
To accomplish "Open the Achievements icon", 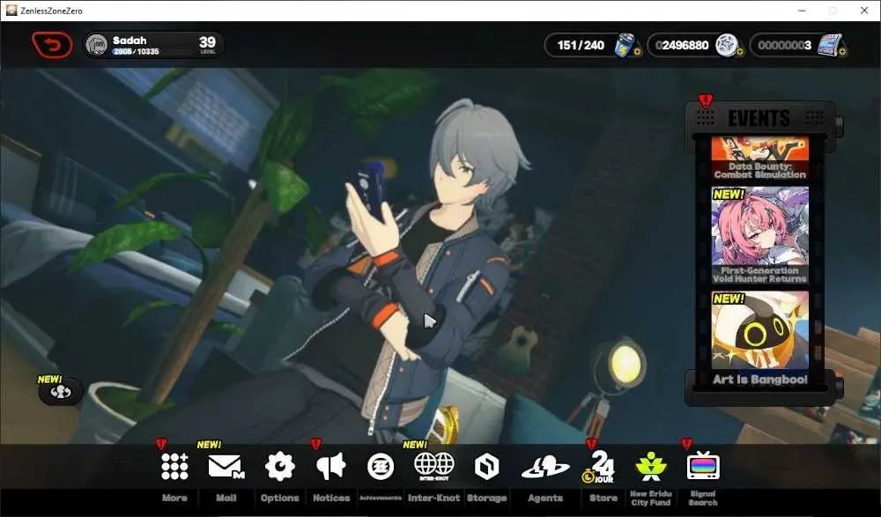I will (x=381, y=467).
